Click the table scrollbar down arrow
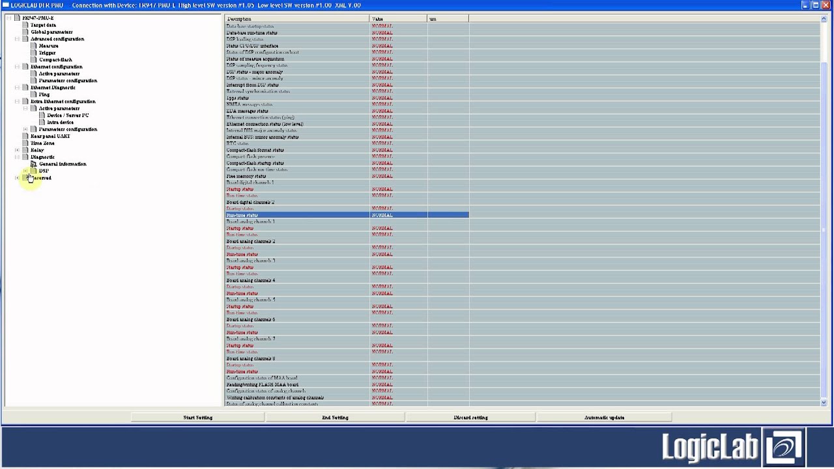 pyautogui.click(x=824, y=403)
